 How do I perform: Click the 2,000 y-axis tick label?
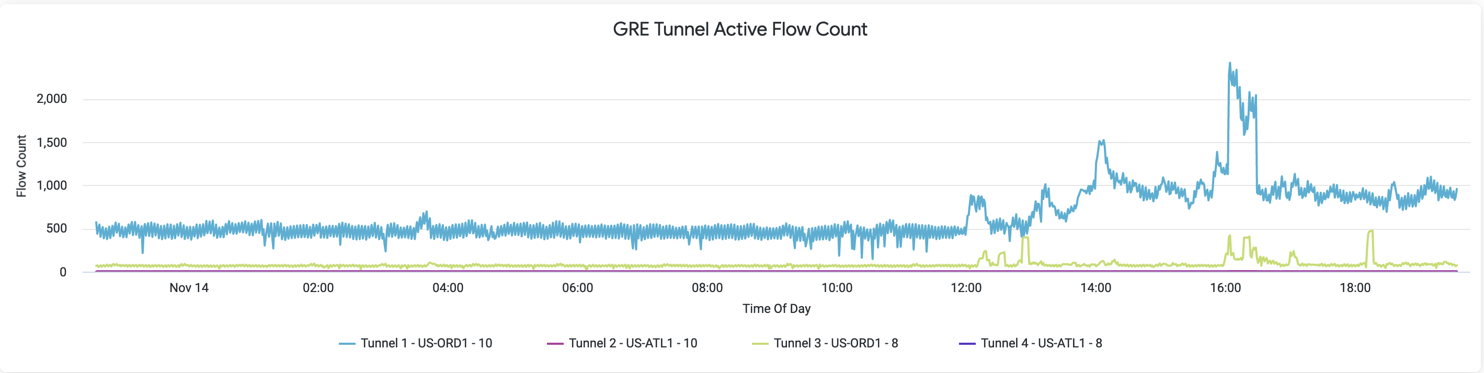click(x=52, y=99)
